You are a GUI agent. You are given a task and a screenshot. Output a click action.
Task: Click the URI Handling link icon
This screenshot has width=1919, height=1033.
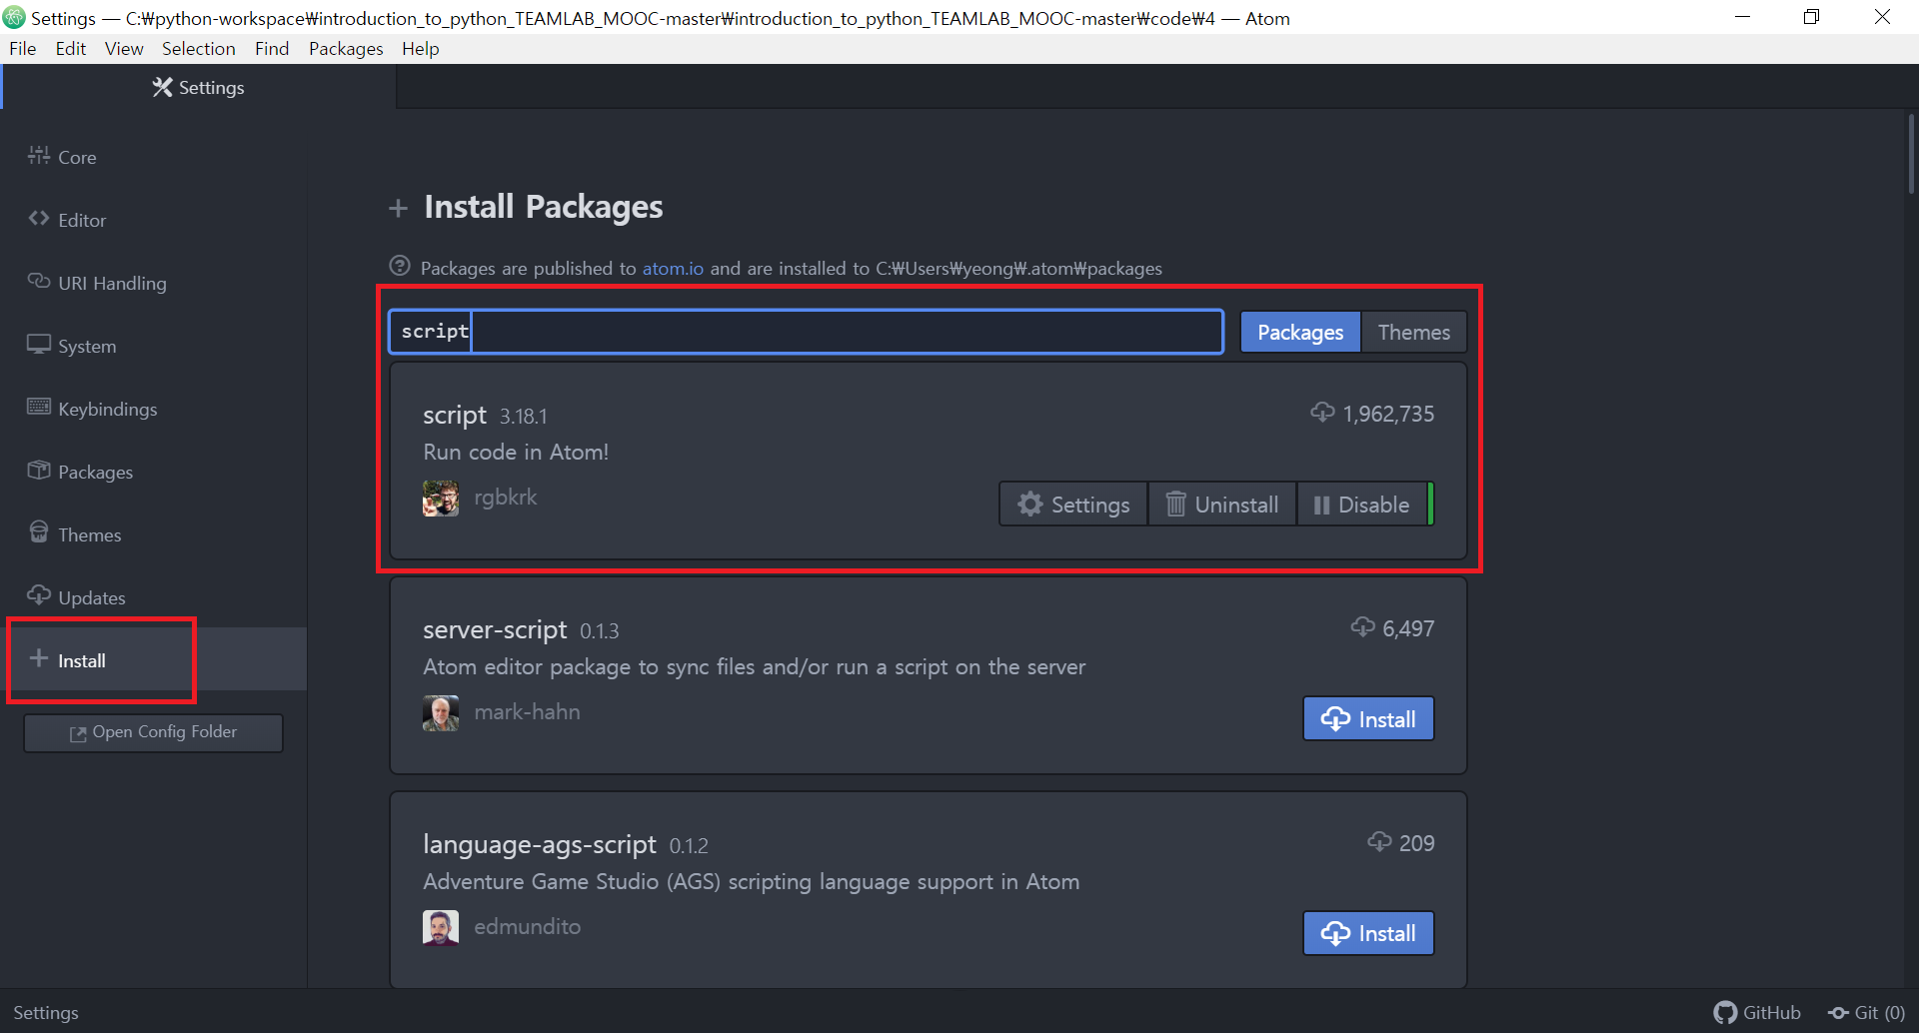tap(39, 281)
